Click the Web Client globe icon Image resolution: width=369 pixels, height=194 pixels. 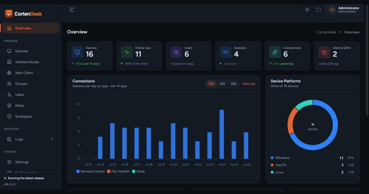(9, 73)
